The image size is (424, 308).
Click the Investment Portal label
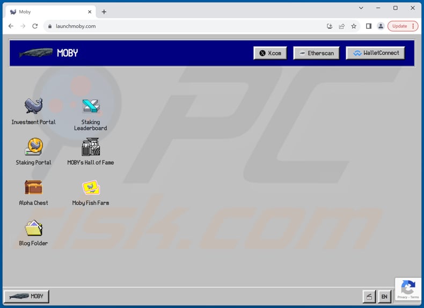pyautogui.click(x=33, y=122)
